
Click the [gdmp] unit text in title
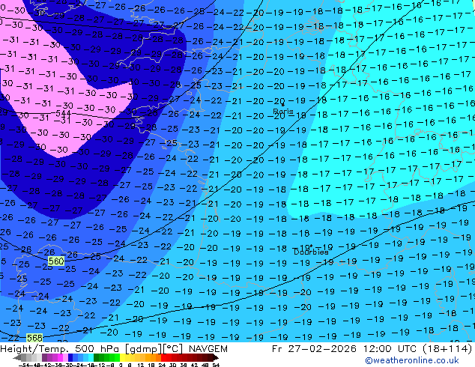(x=144, y=349)
